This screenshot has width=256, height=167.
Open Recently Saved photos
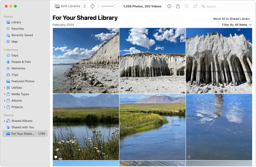coord(23,35)
